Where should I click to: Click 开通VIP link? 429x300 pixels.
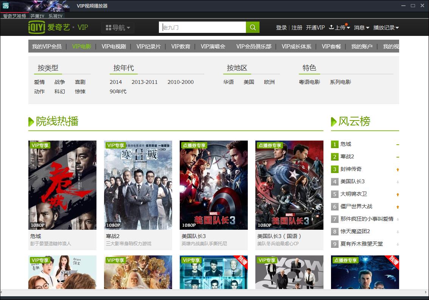315,28
